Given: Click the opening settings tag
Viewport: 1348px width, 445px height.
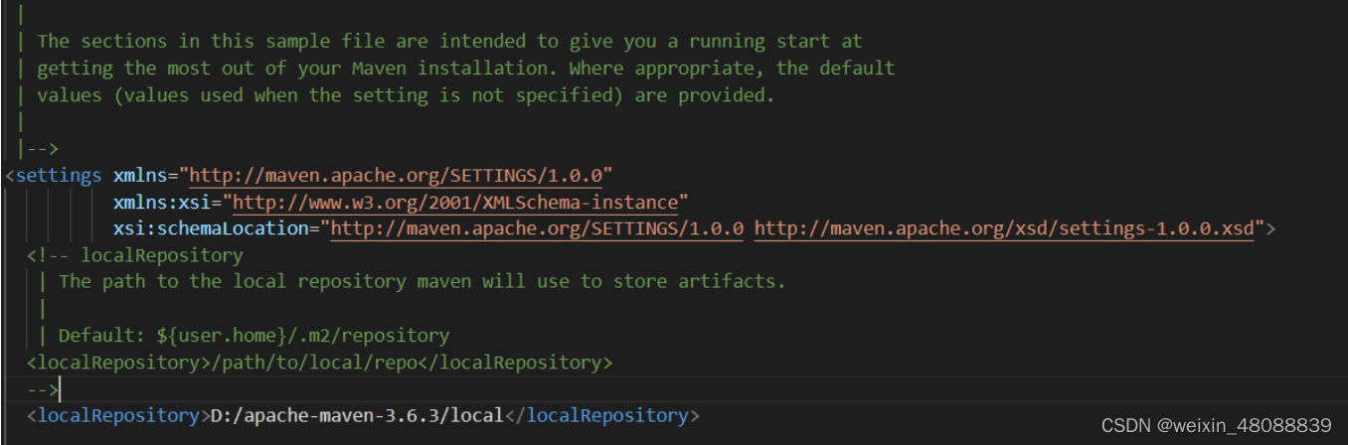Looking at the screenshot, I should click(x=54, y=176).
